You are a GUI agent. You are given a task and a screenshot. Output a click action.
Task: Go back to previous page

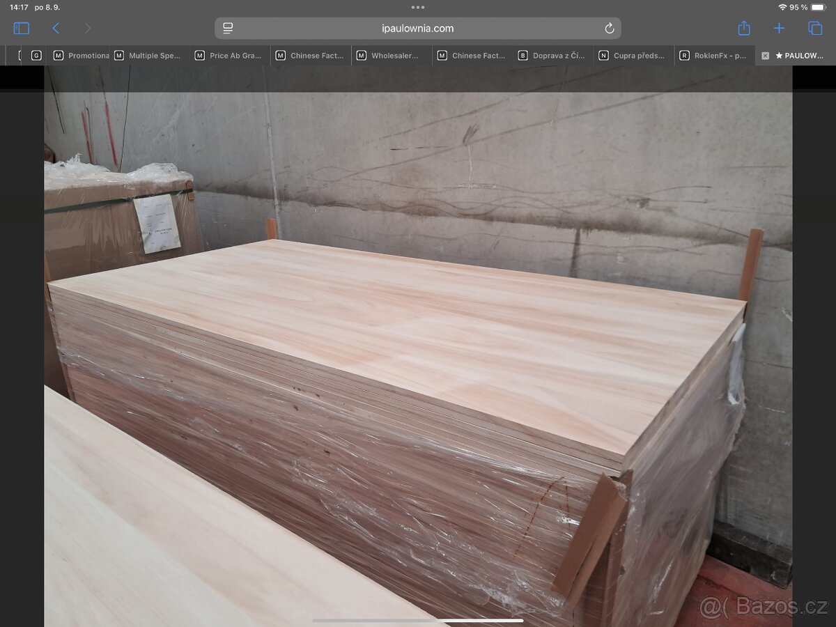(x=56, y=29)
